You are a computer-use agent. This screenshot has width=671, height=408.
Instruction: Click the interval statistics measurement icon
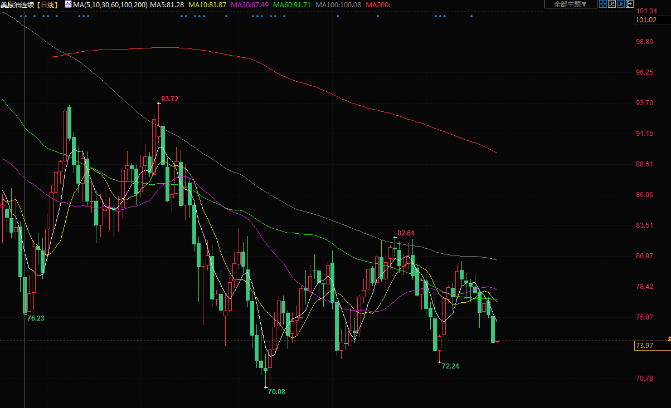(612, 4)
